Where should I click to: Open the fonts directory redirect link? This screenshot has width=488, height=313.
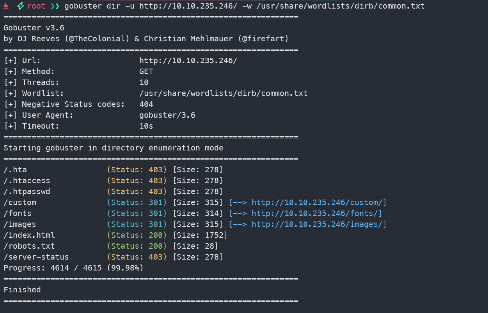tap(316, 213)
